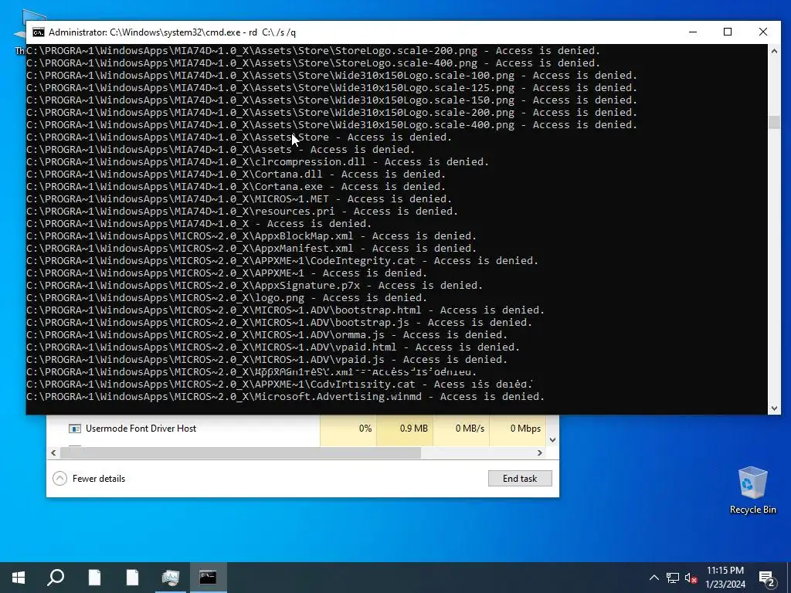Open the first blank document taskbar icon
The height and width of the screenshot is (593, 791).
94,578
